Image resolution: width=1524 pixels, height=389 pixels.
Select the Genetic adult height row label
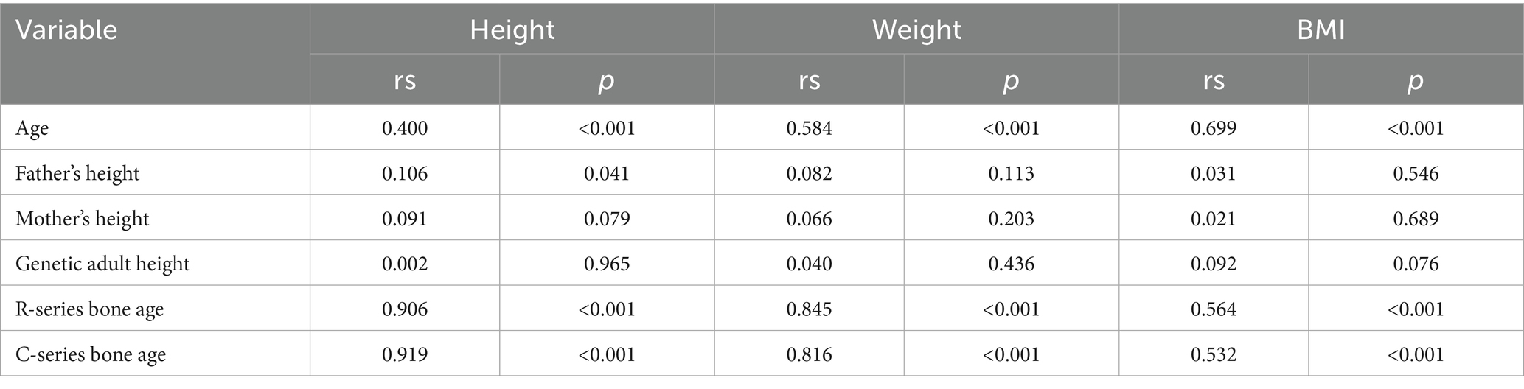pos(102,264)
